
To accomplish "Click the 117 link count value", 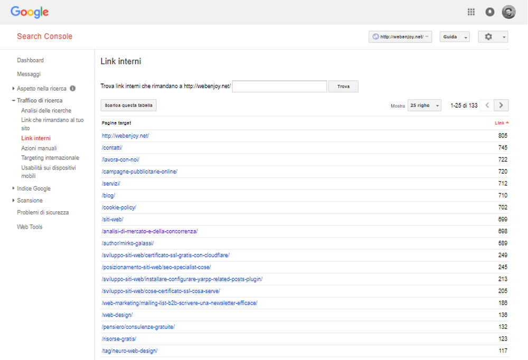I will [x=503, y=351].
